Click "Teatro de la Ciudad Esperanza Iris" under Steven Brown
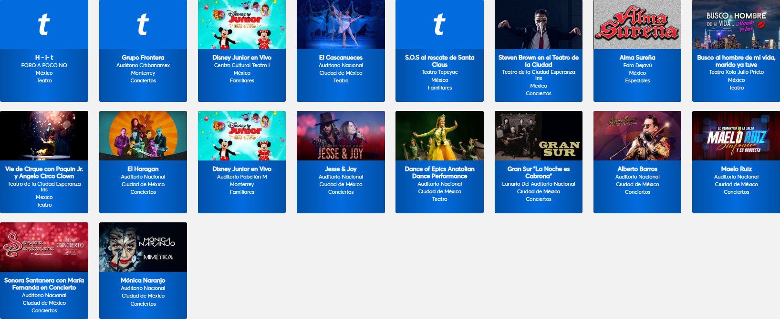 [x=539, y=75]
